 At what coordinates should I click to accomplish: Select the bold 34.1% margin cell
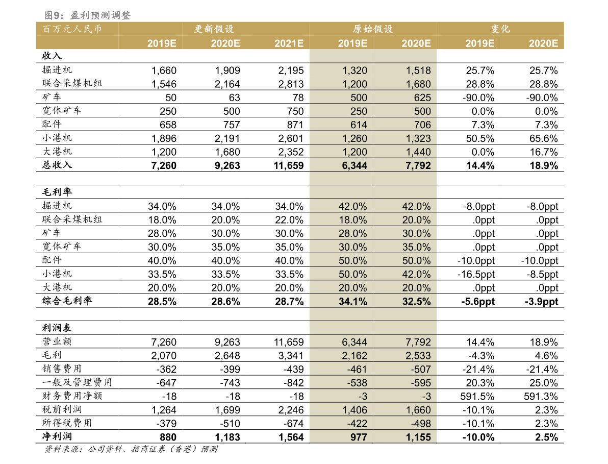click(x=352, y=301)
